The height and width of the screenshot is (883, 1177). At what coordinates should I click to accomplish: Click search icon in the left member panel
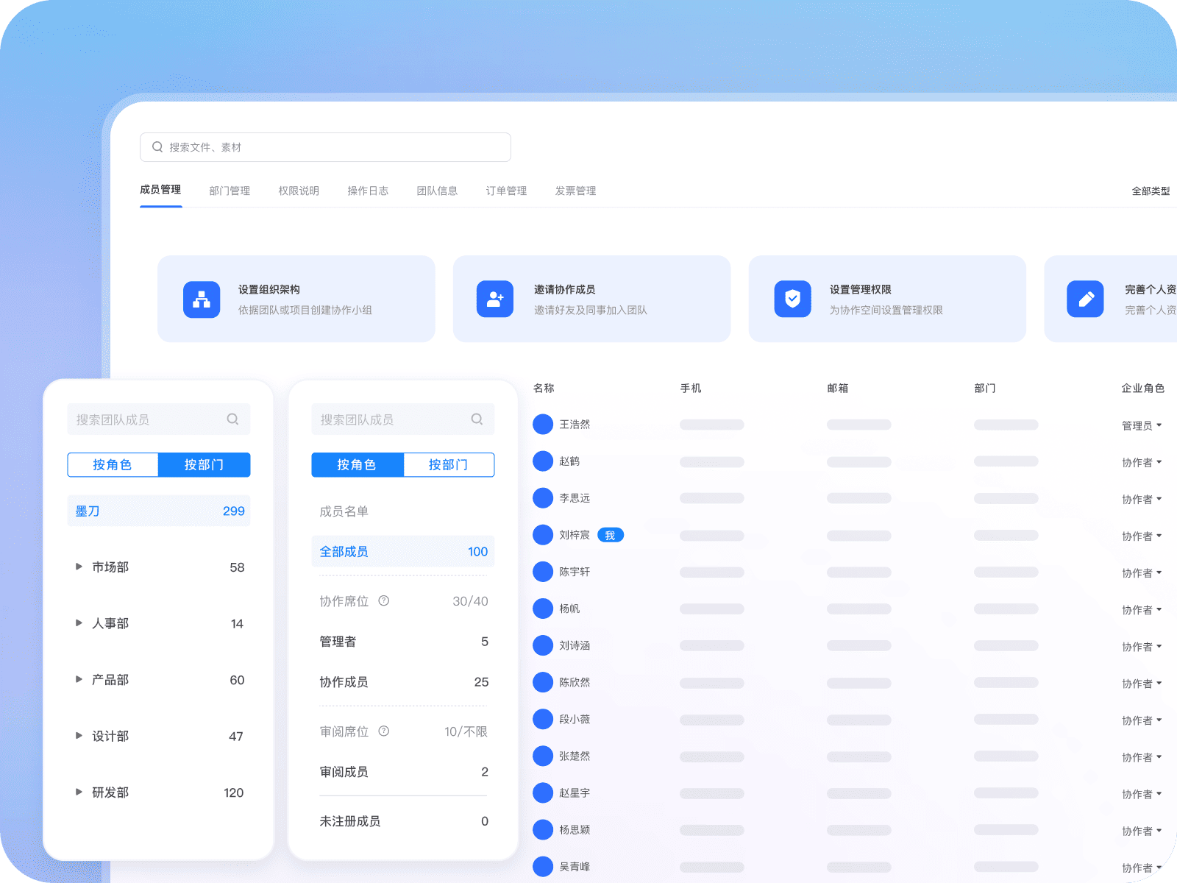pos(232,419)
